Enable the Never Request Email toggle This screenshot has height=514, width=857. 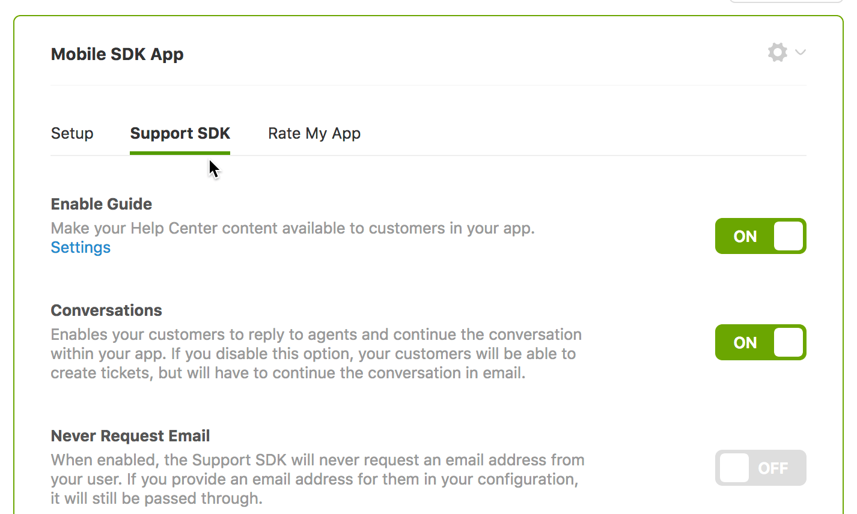pyautogui.click(x=760, y=468)
